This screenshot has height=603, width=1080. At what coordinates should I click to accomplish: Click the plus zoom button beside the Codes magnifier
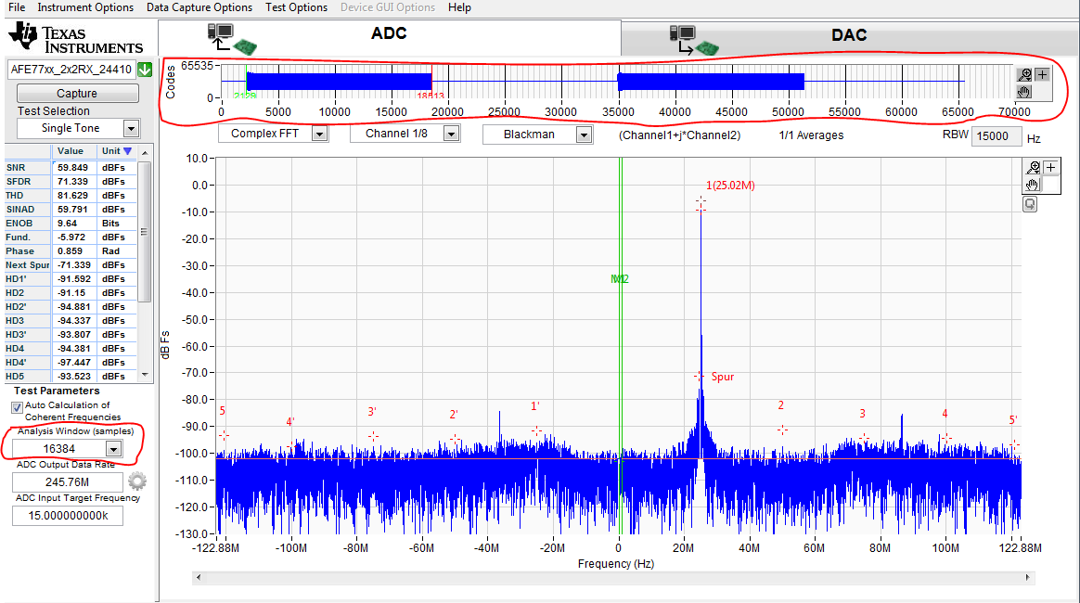pyautogui.click(x=1042, y=73)
